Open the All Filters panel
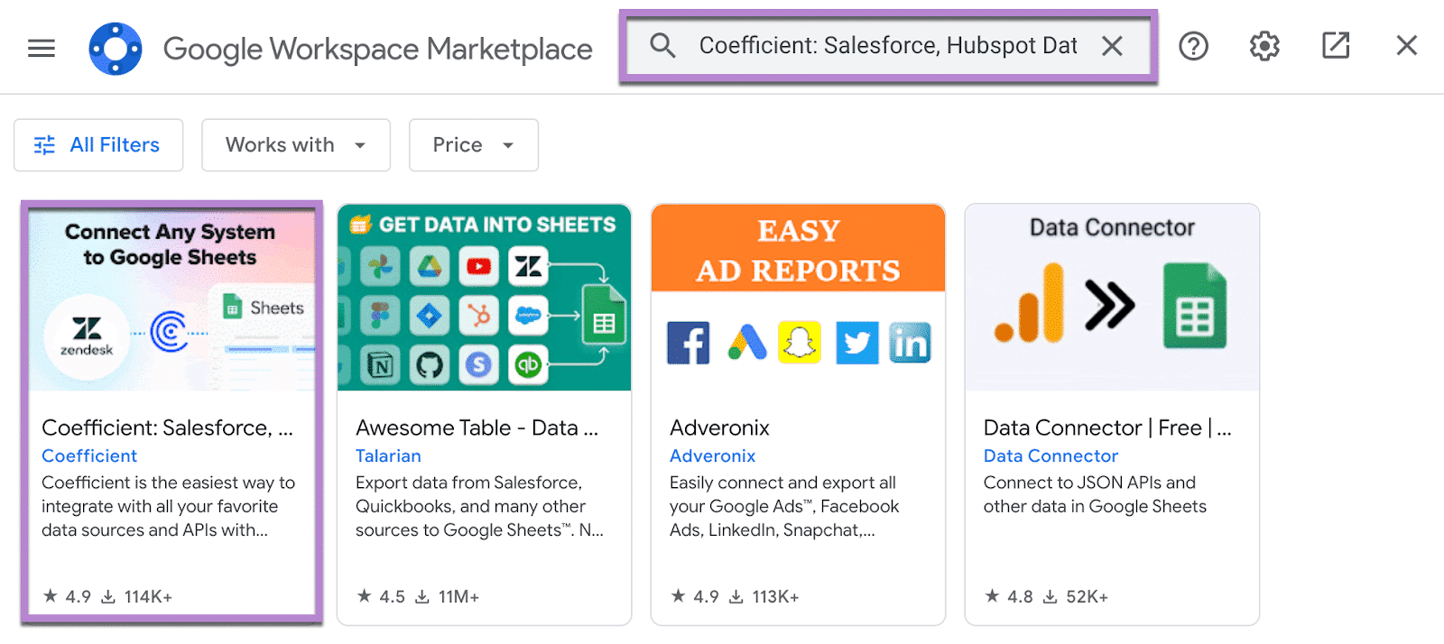1444x644 pixels. (98, 145)
